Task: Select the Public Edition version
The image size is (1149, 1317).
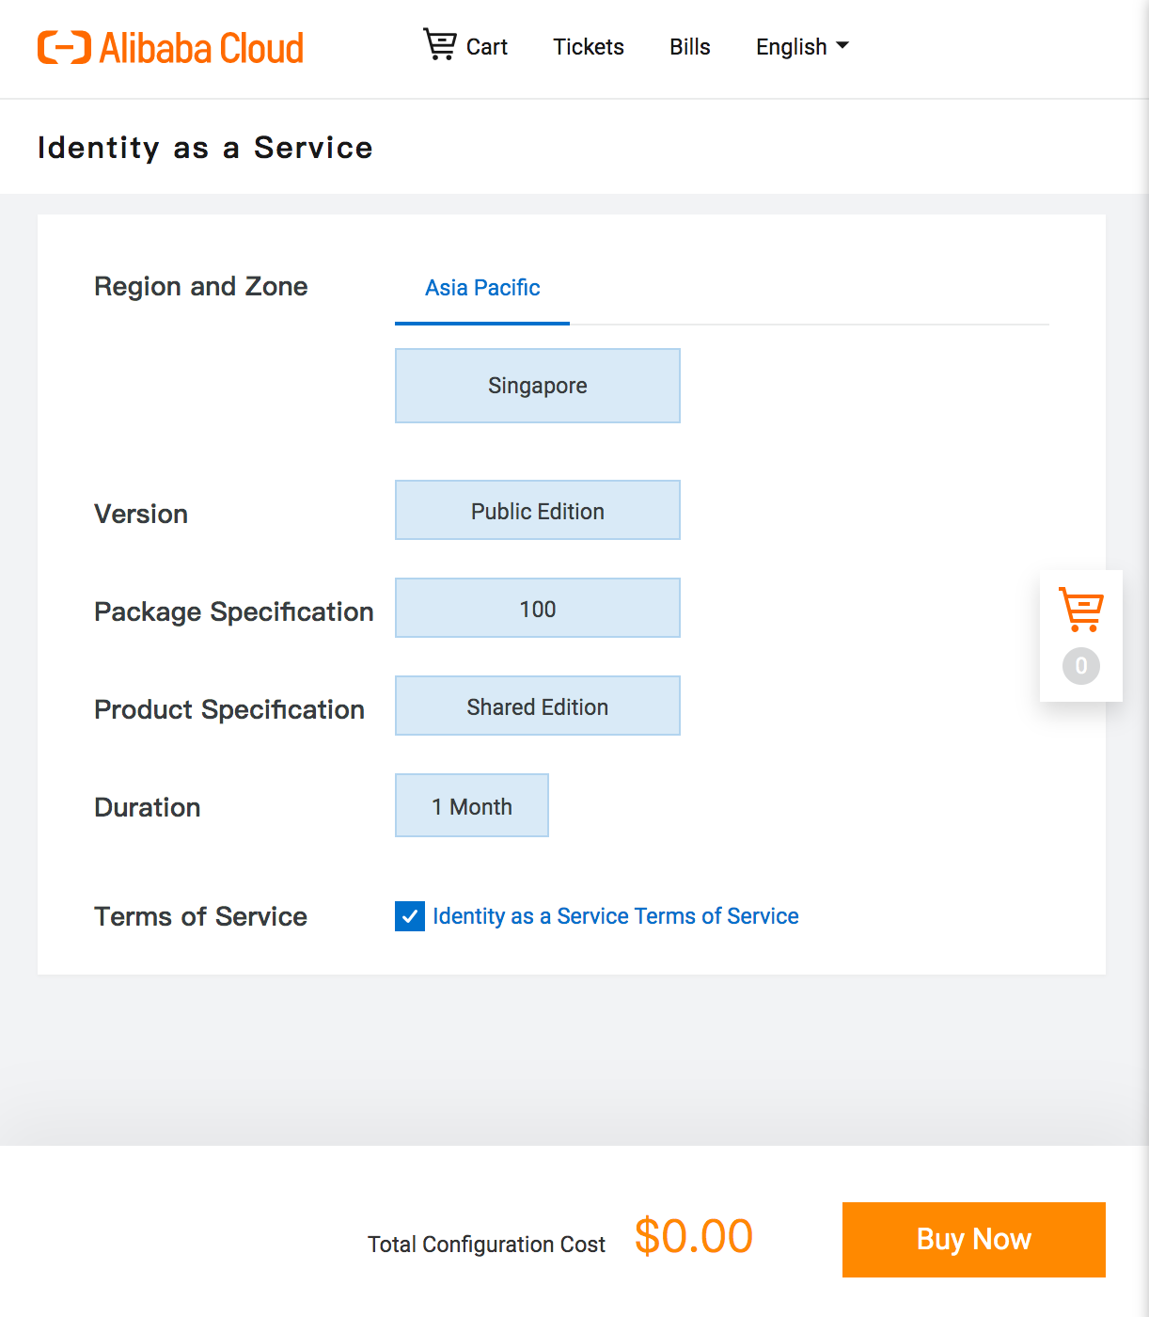Action: click(x=537, y=510)
